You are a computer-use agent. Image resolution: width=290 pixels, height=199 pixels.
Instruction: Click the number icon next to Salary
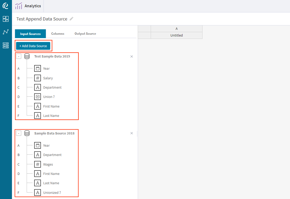click(38, 78)
